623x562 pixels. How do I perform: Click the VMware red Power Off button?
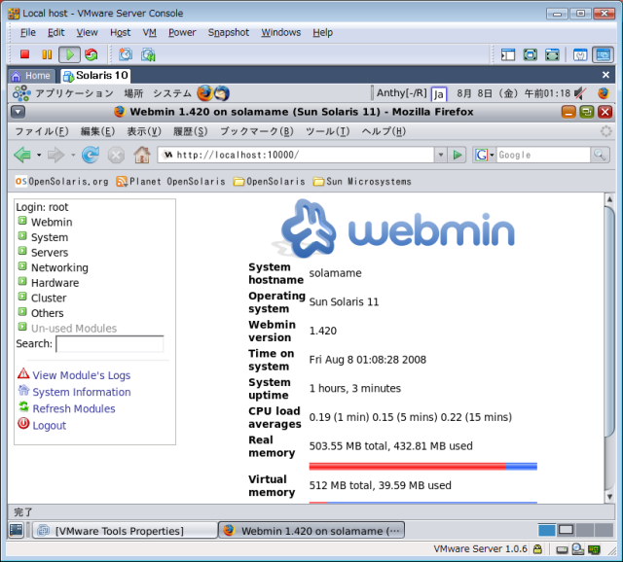(24, 54)
